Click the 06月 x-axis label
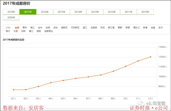Screen dimensions: 171x111 point(76,99)
